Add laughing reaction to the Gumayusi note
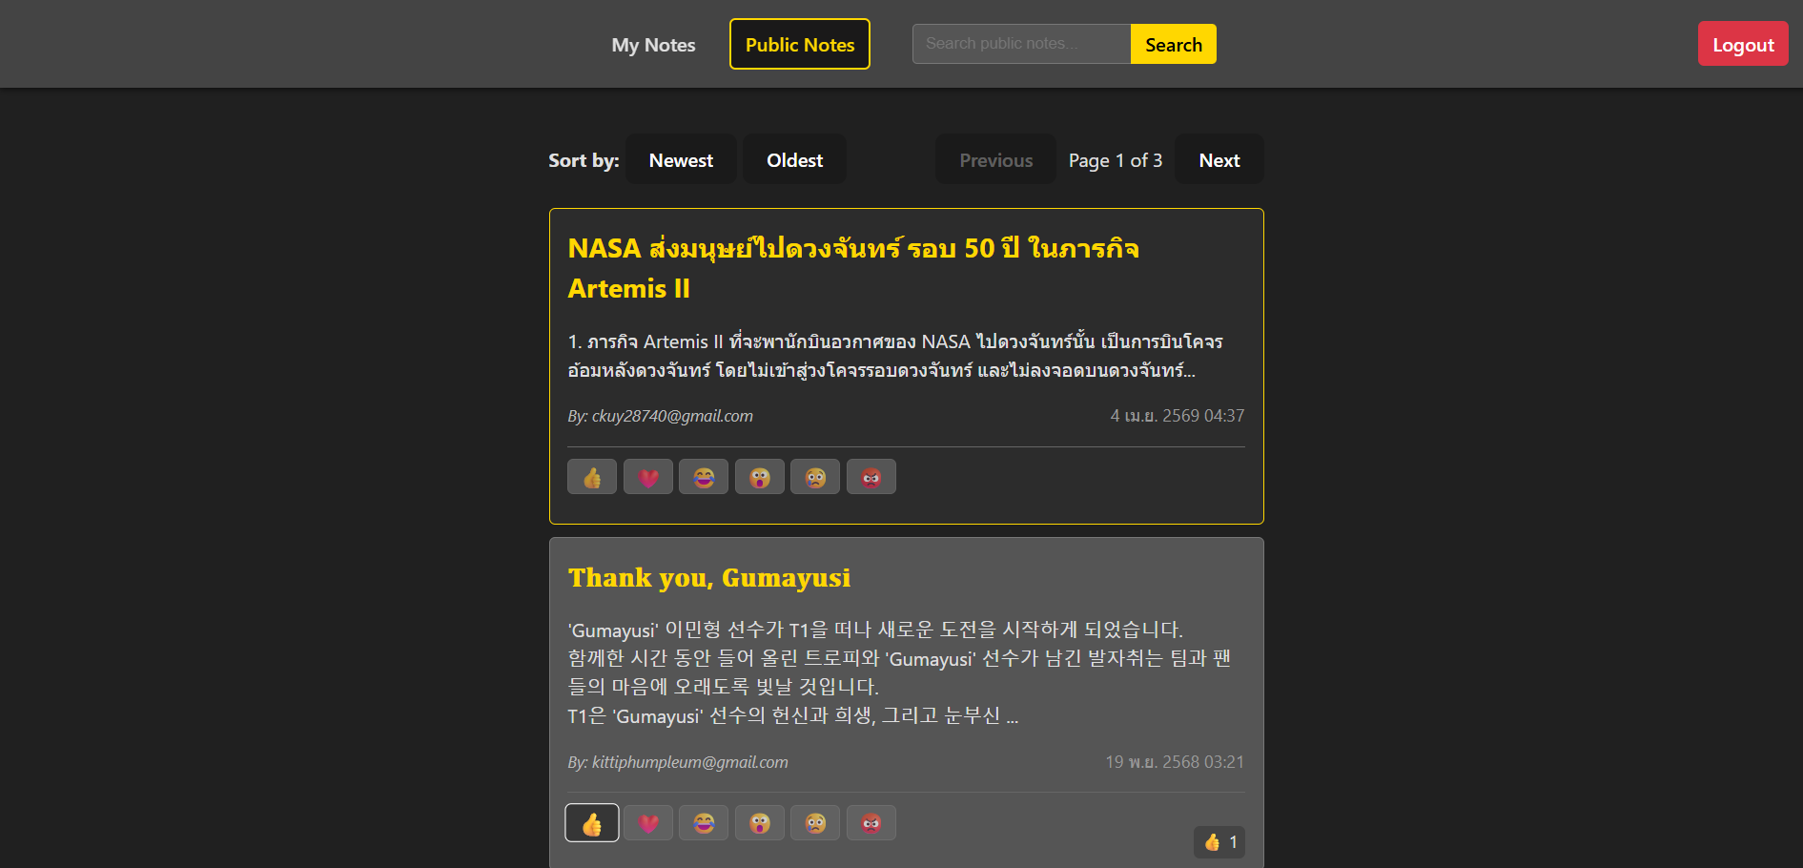The width and height of the screenshot is (1803, 868). [x=704, y=823]
